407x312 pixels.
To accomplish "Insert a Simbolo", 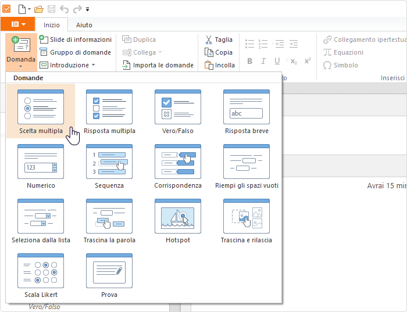I will pos(341,65).
